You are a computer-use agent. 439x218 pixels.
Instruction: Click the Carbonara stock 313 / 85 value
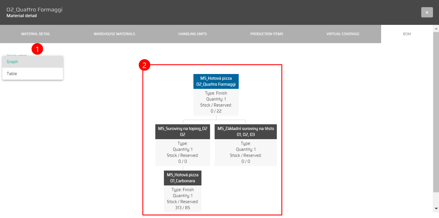183,208
